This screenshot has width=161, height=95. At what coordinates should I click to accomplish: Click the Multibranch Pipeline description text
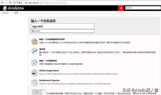coord(75,84)
